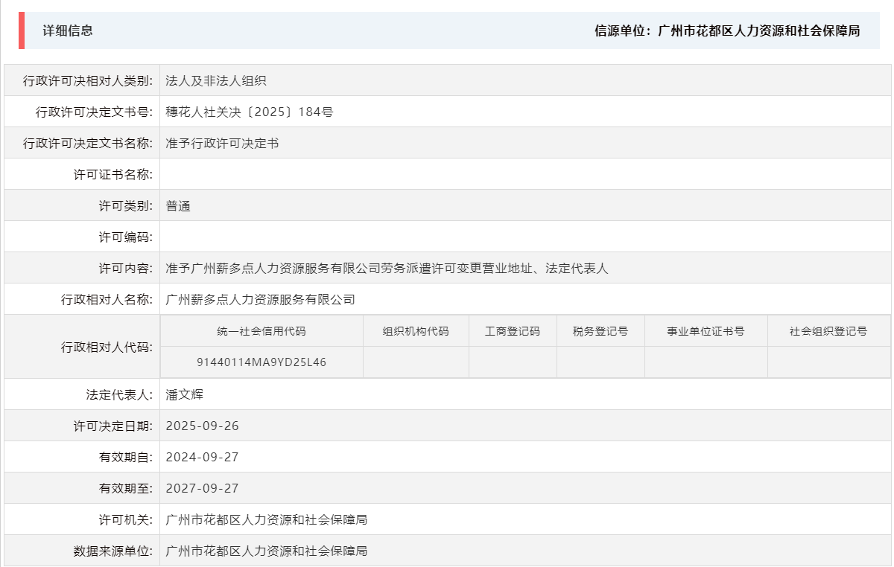
Task: Select the document number 穗花人社关决〔2025〕184号
Action: pyautogui.click(x=247, y=112)
